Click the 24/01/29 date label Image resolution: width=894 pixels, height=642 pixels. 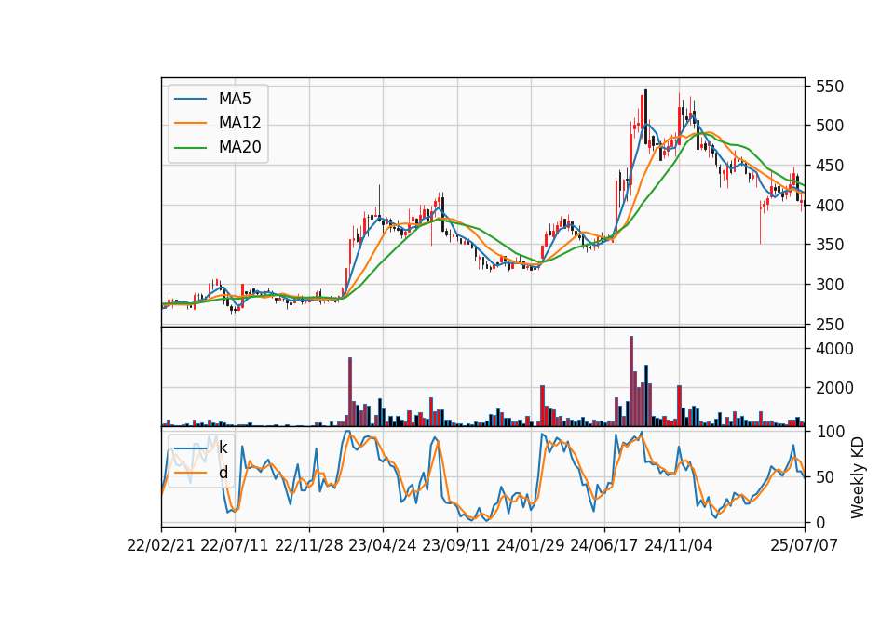[x=530, y=545]
